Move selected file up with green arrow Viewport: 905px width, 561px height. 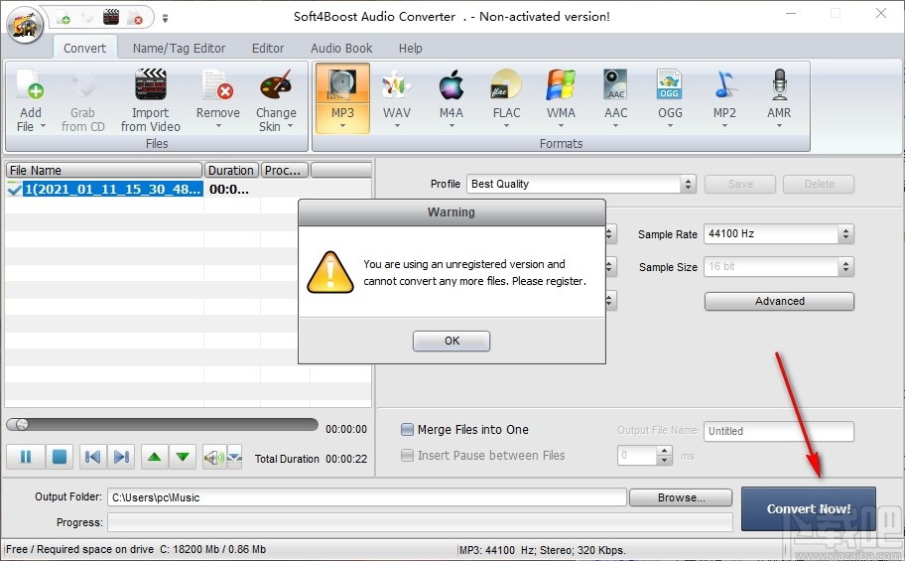[154, 457]
